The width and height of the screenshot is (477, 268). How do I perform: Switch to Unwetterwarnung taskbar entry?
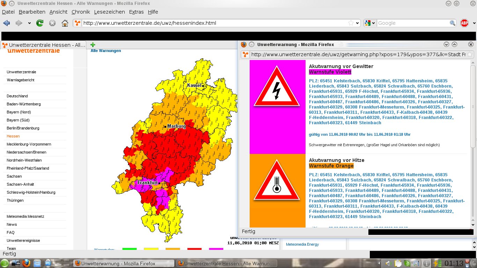point(124,263)
